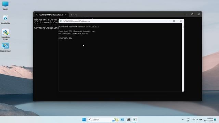Click the Microsoft DiskPart version text
This screenshot has width=219, height=123.
[x=78, y=27]
